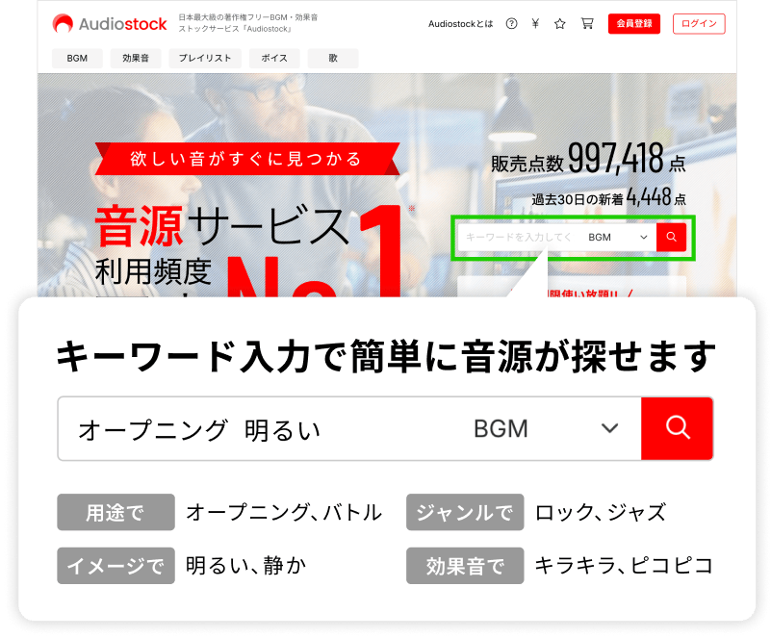The image size is (771, 638).
Task: Click the 欲しい音がすぐに見つかる banner
Action: coord(247,159)
